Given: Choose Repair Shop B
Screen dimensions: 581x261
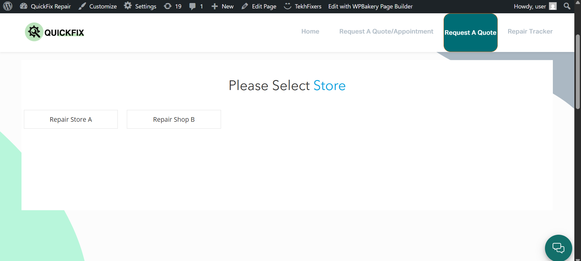Looking at the screenshot, I should pyautogui.click(x=174, y=120).
